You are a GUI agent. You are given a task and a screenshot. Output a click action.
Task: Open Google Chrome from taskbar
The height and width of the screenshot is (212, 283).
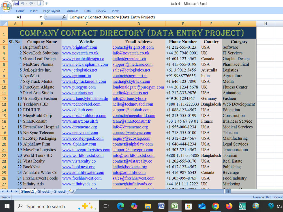[215, 206]
